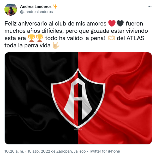Click the sparkles emoji beside the name
Viewport: 156px width, 157px height.
[x=55, y=7]
